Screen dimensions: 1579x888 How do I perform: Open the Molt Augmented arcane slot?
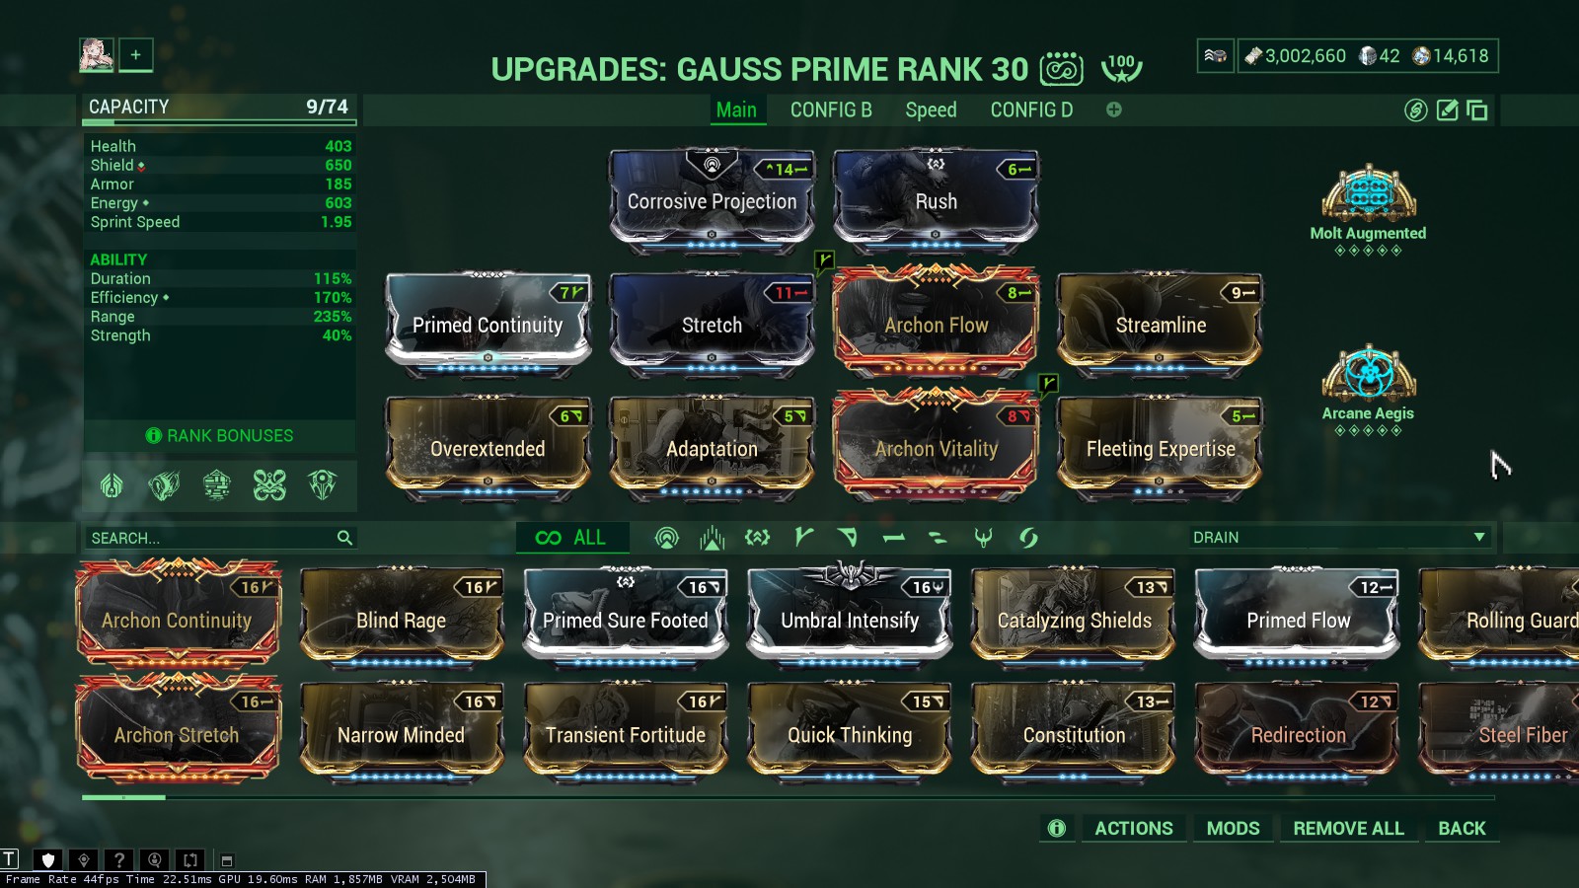click(x=1368, y=205)
